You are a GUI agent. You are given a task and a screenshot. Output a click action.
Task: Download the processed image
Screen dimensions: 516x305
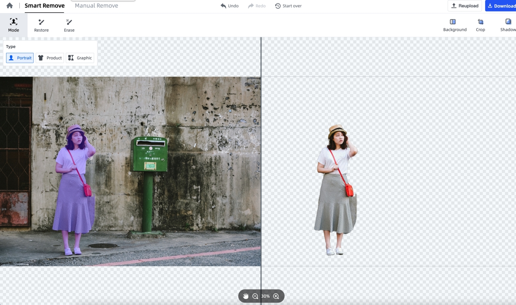501,6
